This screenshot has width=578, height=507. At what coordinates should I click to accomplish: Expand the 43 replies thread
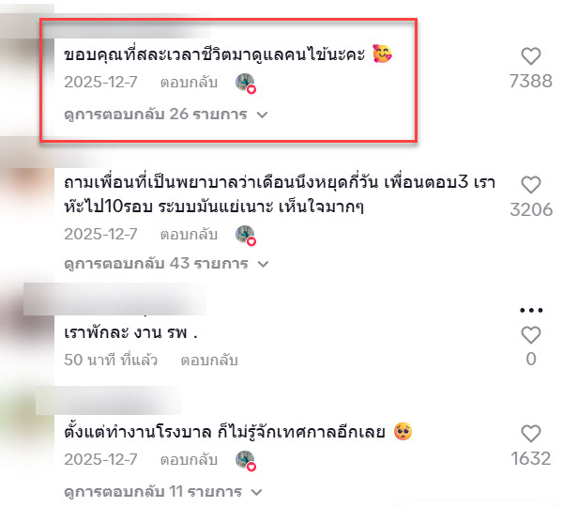click(x=166, y=262)
